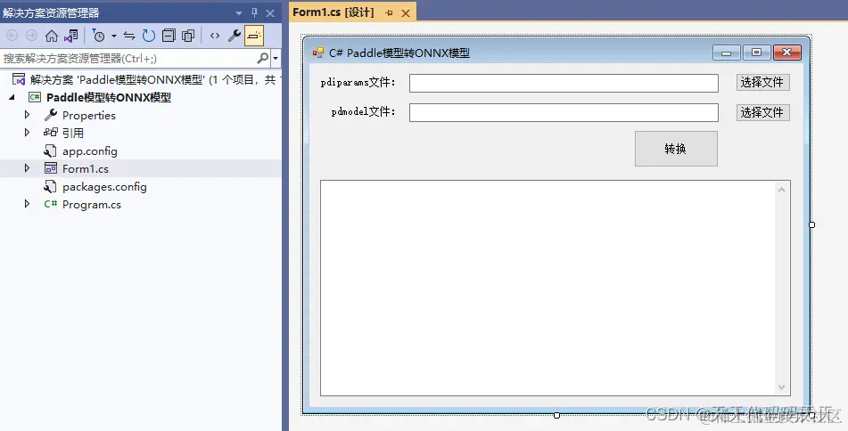848x431 pixels.
Task: Select Form1.cs in the solution tree
Action: (x=86, y=169)
